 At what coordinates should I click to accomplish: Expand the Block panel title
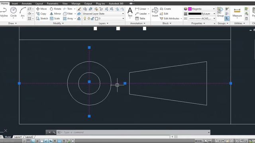coord(167,23)
